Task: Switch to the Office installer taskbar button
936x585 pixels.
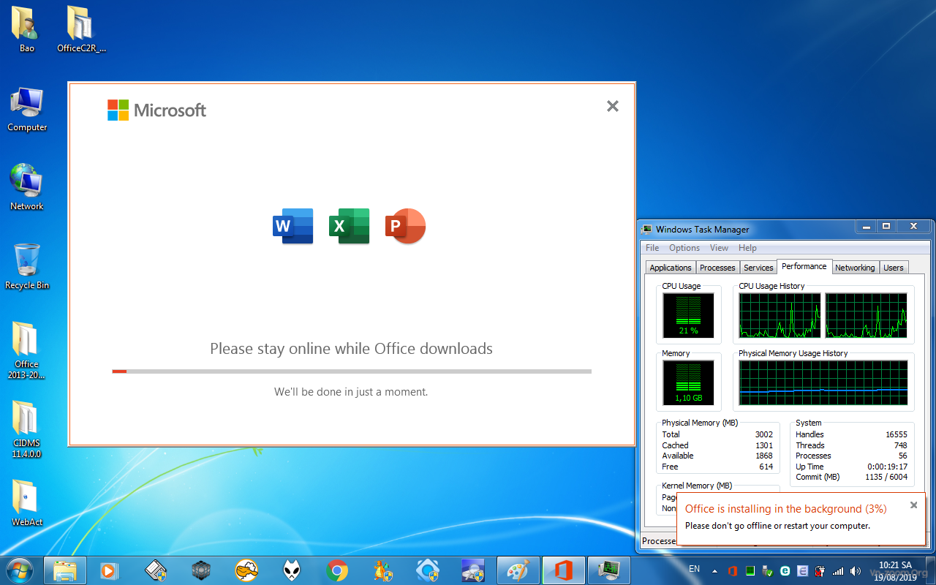Action: (x=564, y=570)
